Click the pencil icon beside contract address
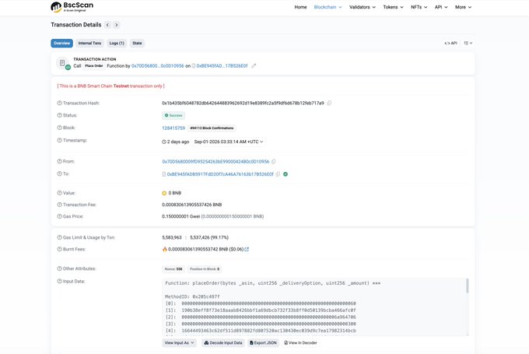 tap(254, 66)
